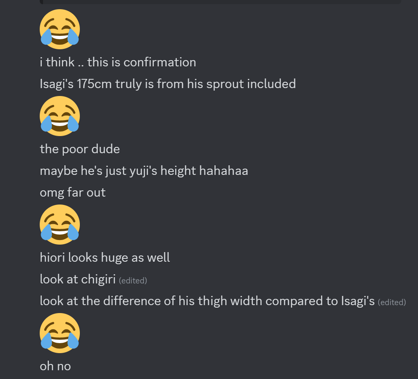Click 'hiori looks huge as well' message
Image resolution: width=418 pixels, height=379 pixels.
coord(105,258)
